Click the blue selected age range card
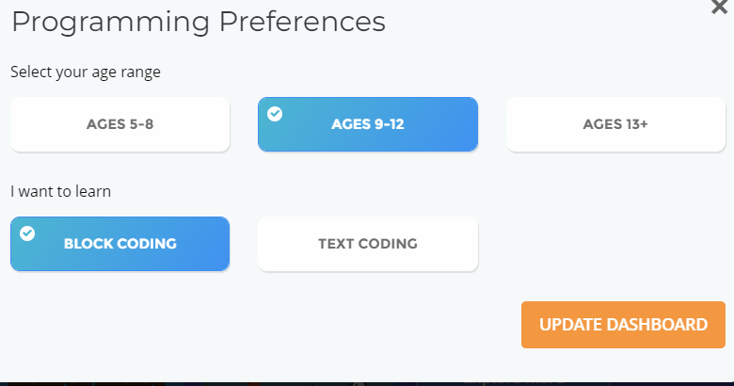734x386 pixels. click(x=367, y=123)
